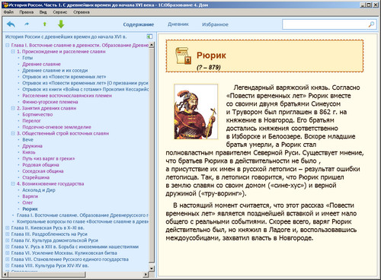This screenshot has width=381, height=280.
Task: Start search with the magnifier icon
Action: (371, 24)
